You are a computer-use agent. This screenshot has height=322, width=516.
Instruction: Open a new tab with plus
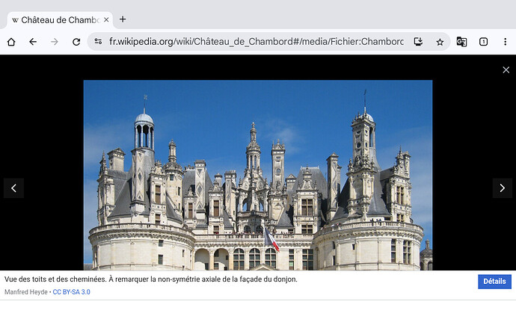coord(123,19)
